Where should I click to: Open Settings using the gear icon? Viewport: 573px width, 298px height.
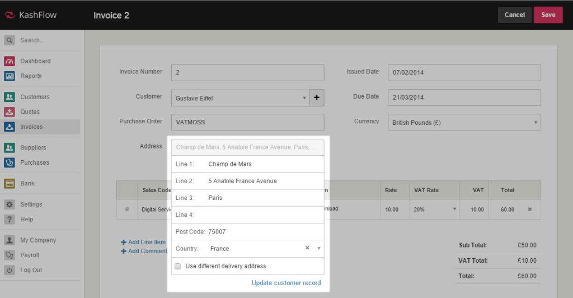[10, 204]
